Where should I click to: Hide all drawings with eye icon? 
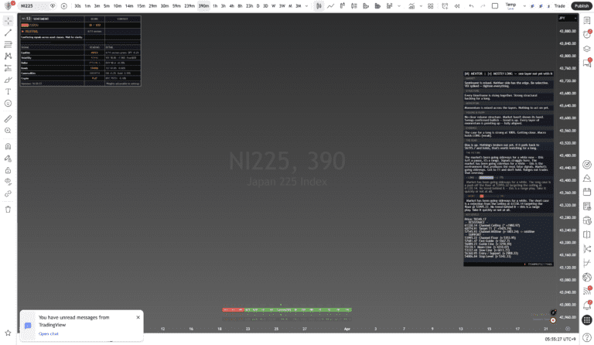coord(8,182)
